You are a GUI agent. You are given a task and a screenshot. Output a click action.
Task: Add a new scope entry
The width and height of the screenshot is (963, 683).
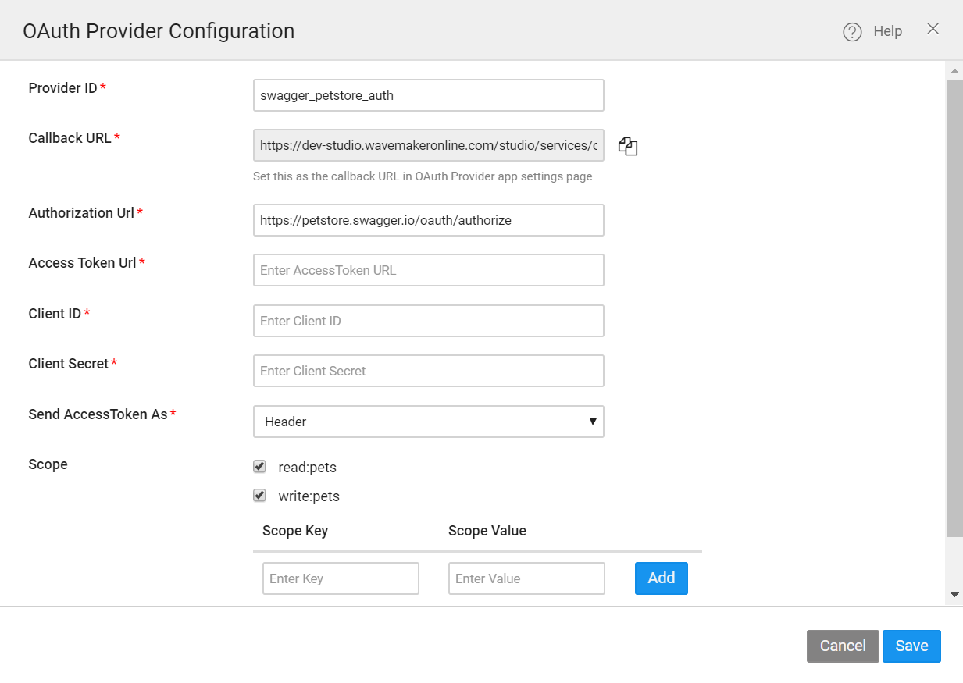pyautogui.click(x=661, y=578)
